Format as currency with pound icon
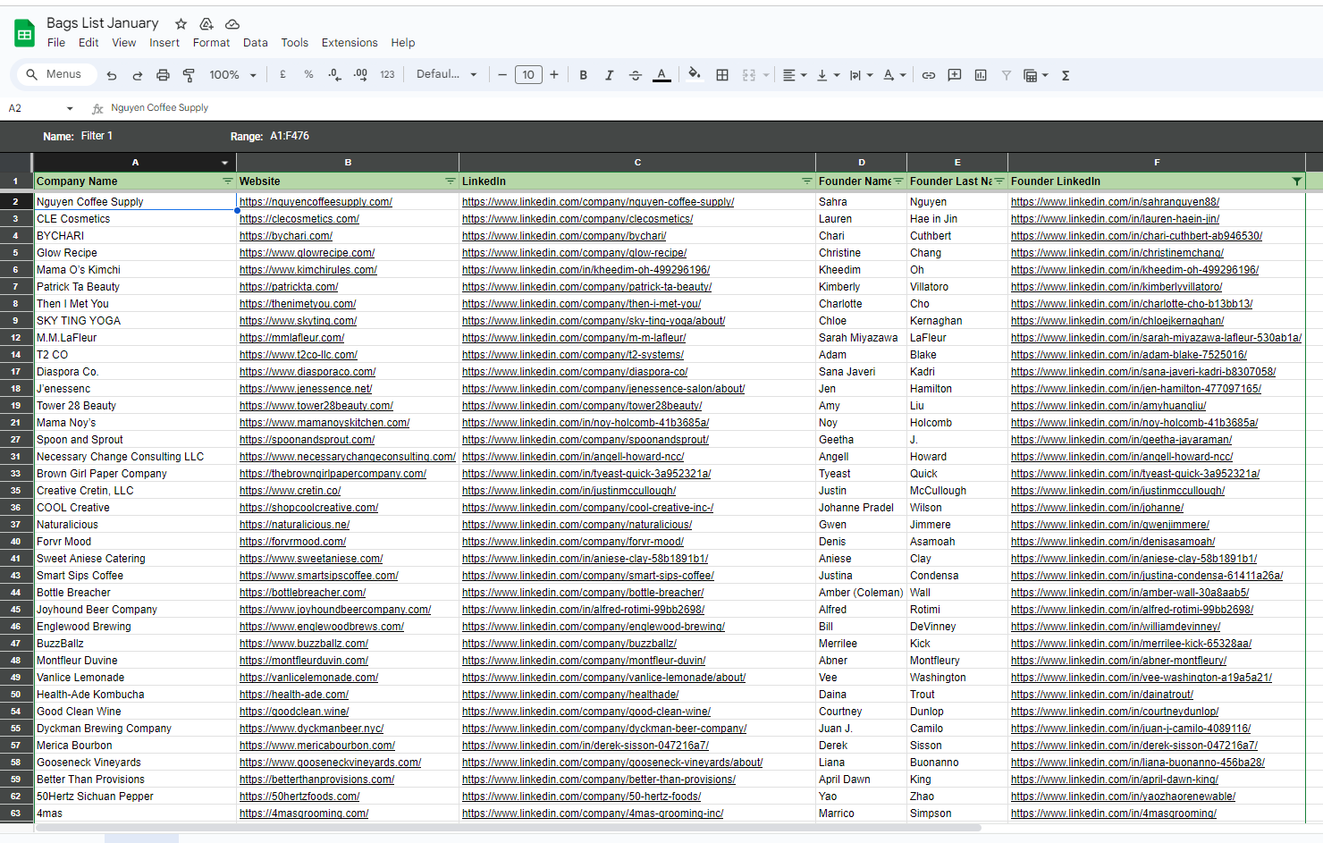 [282, 75]
